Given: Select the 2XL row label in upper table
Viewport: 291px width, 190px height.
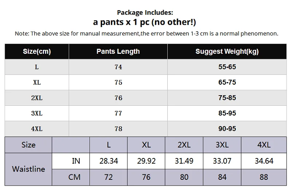Looking at the screenshot, I should (37, 98).
